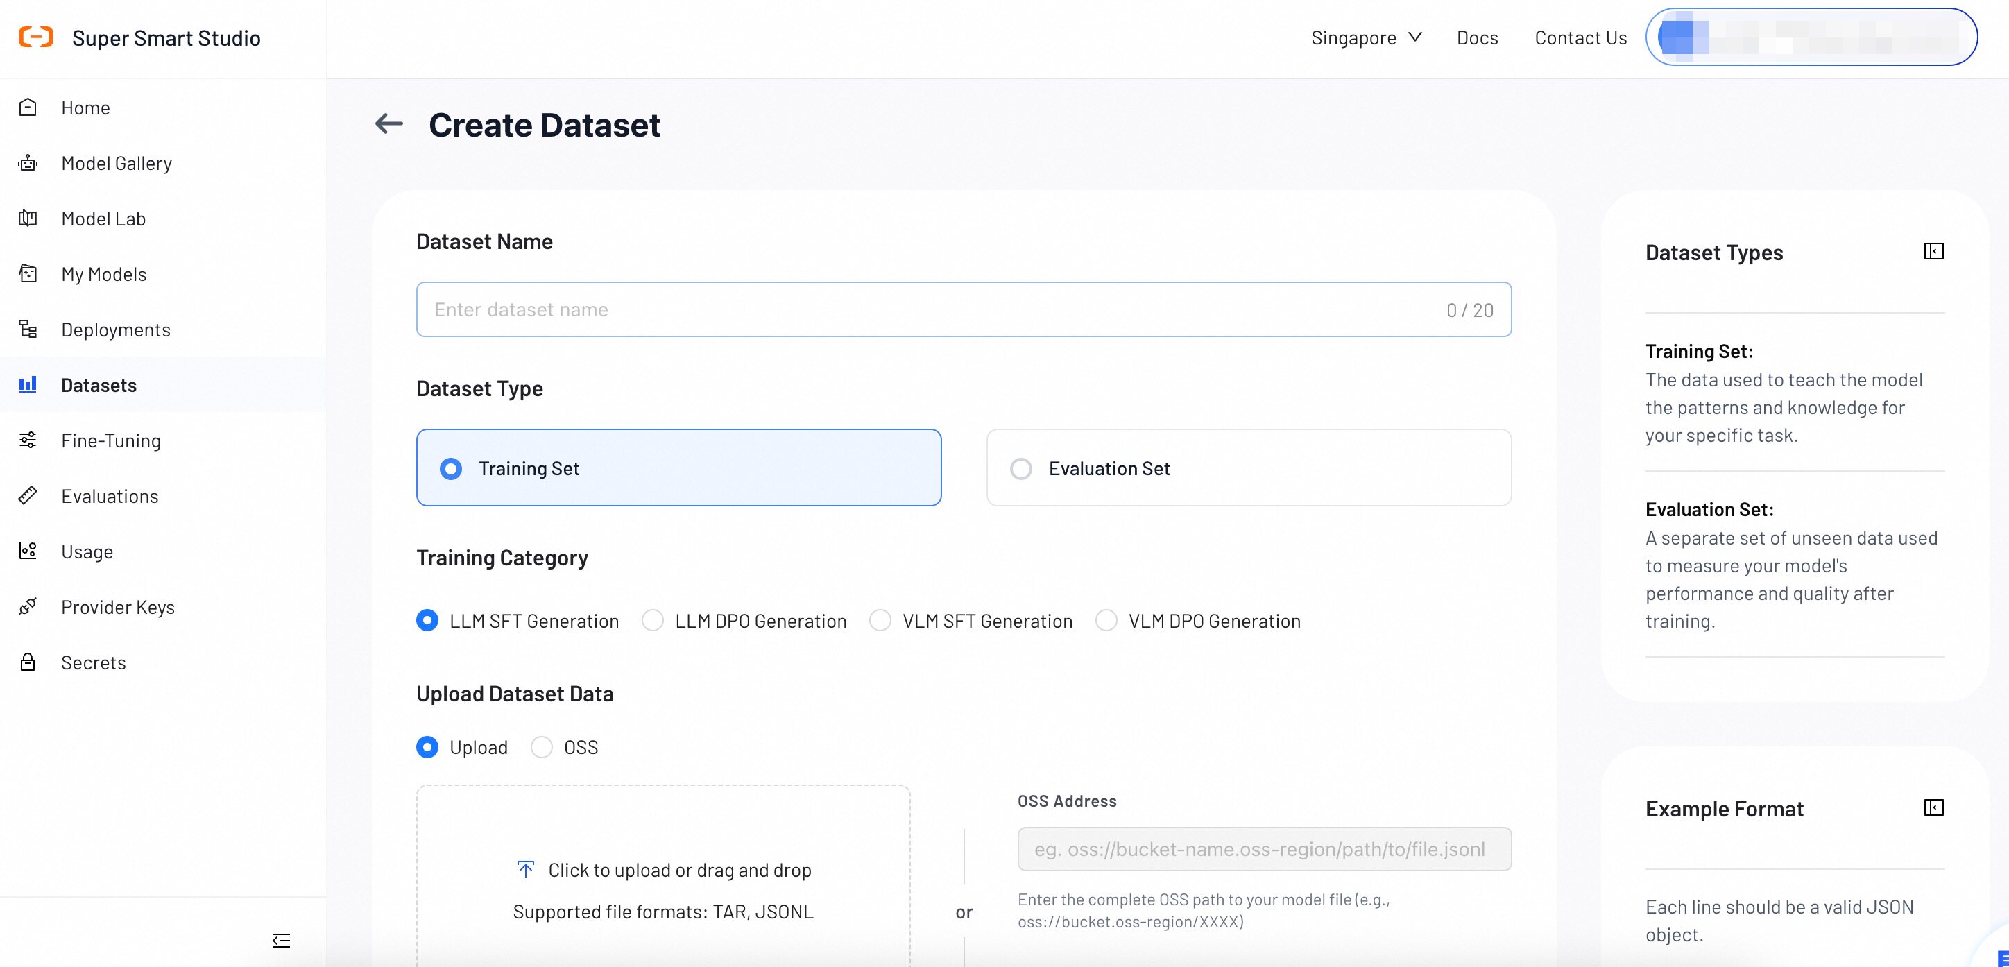Viewport: 2009px width, 967px height.
Task: Click the upload arrow icon in drop zone
Action: (526, 868)
